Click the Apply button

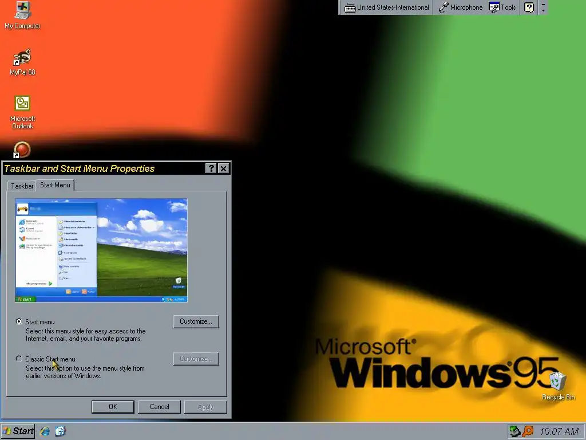click(205, 407)
